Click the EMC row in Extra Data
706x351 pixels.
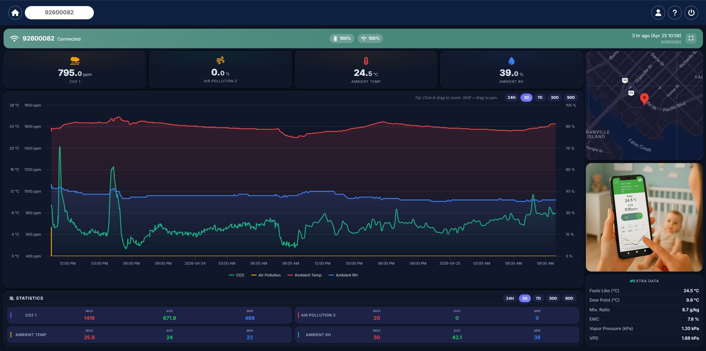tap(644, 319)
